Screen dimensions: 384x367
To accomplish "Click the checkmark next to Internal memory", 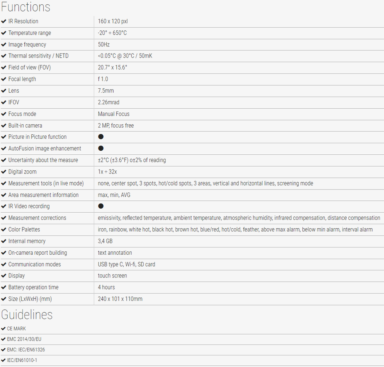I will [x=4, y=241].
